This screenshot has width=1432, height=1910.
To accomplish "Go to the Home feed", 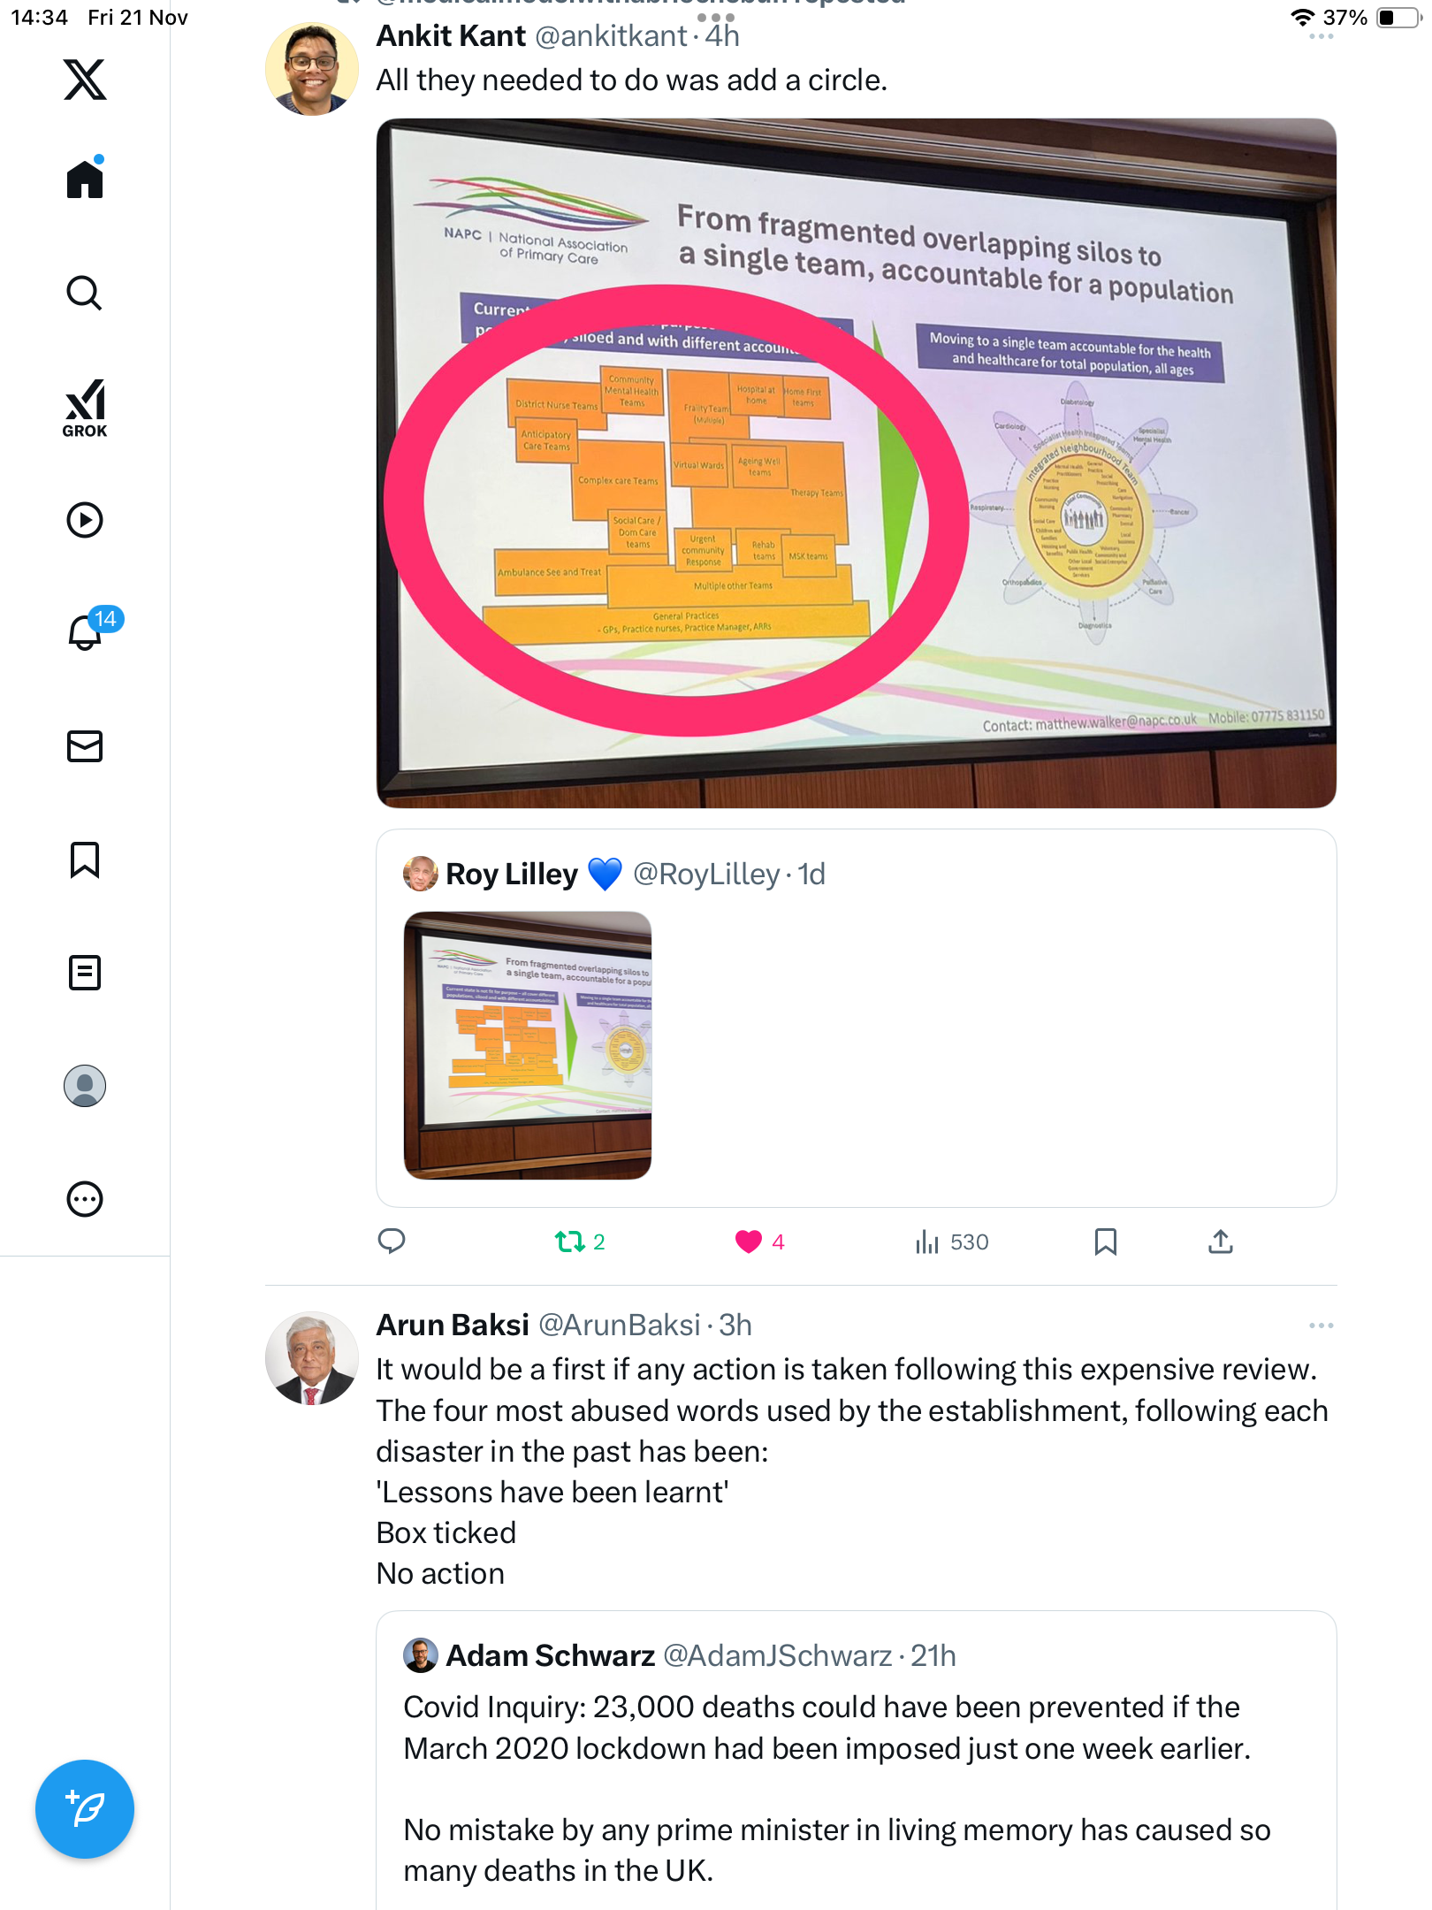I will pyautogui.click(x=85, y=179).
